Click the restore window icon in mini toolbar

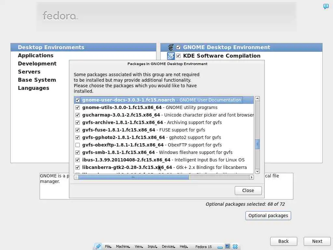[227, 246]
